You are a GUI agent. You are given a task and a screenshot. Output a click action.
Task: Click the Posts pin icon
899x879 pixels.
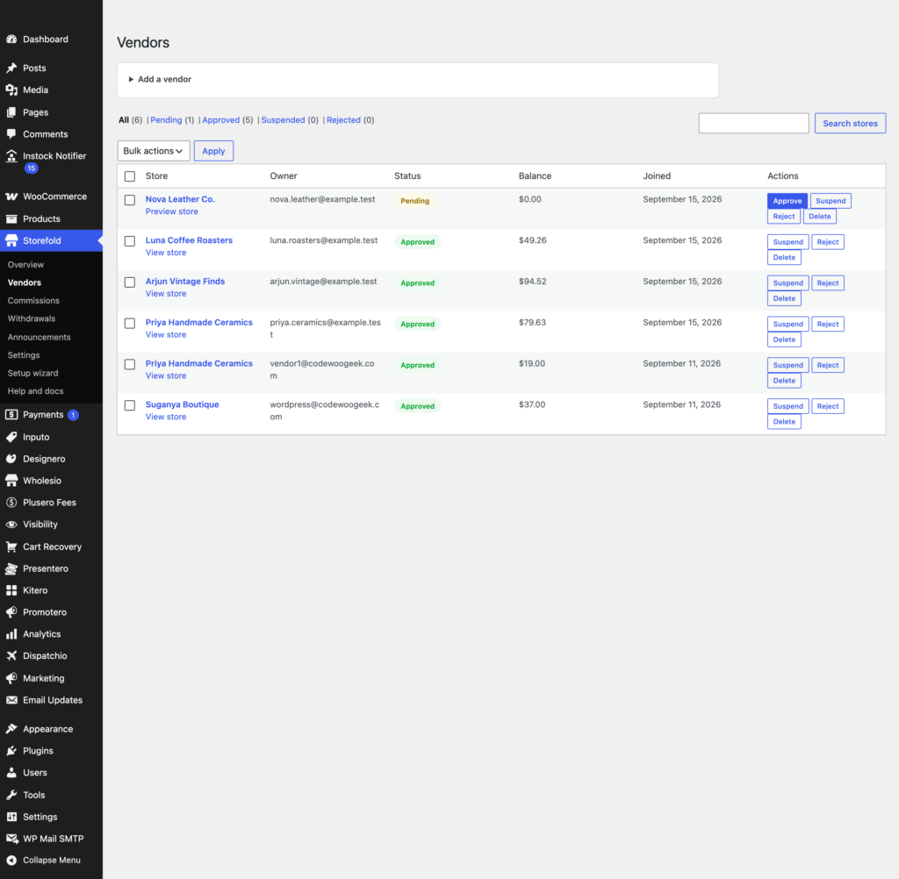point(11,68)
